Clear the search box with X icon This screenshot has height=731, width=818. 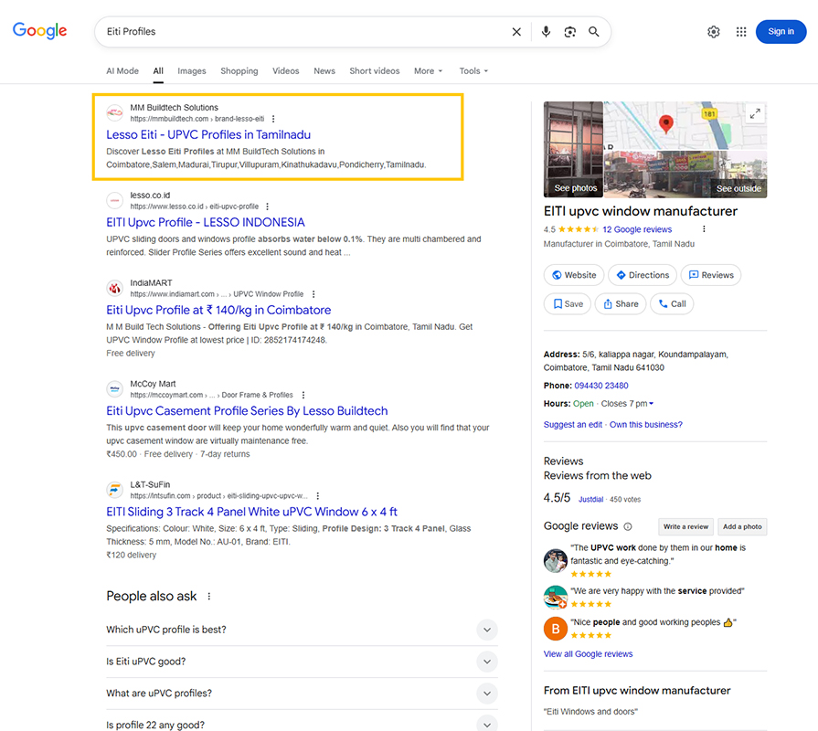click(516, 32)
